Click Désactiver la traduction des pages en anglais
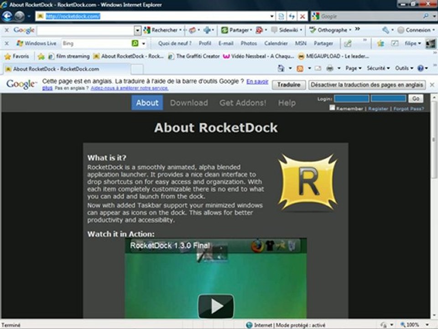The height and width of the screenshot is (329, 438). [367, 85]
